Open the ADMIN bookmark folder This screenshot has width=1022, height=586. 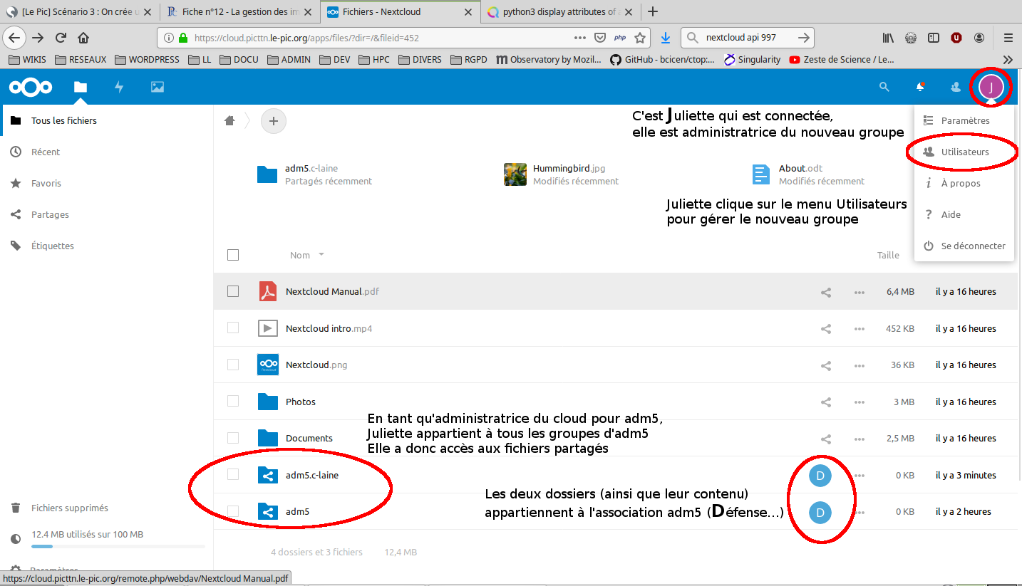289,60
